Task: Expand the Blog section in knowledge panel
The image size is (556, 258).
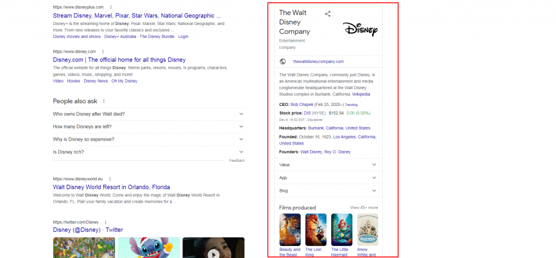Action: [328, 191]
